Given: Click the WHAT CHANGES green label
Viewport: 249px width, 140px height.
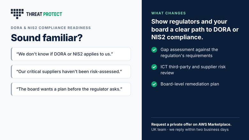Looking at the screenshot, I should pyautogui.click(x=169, y=13).
